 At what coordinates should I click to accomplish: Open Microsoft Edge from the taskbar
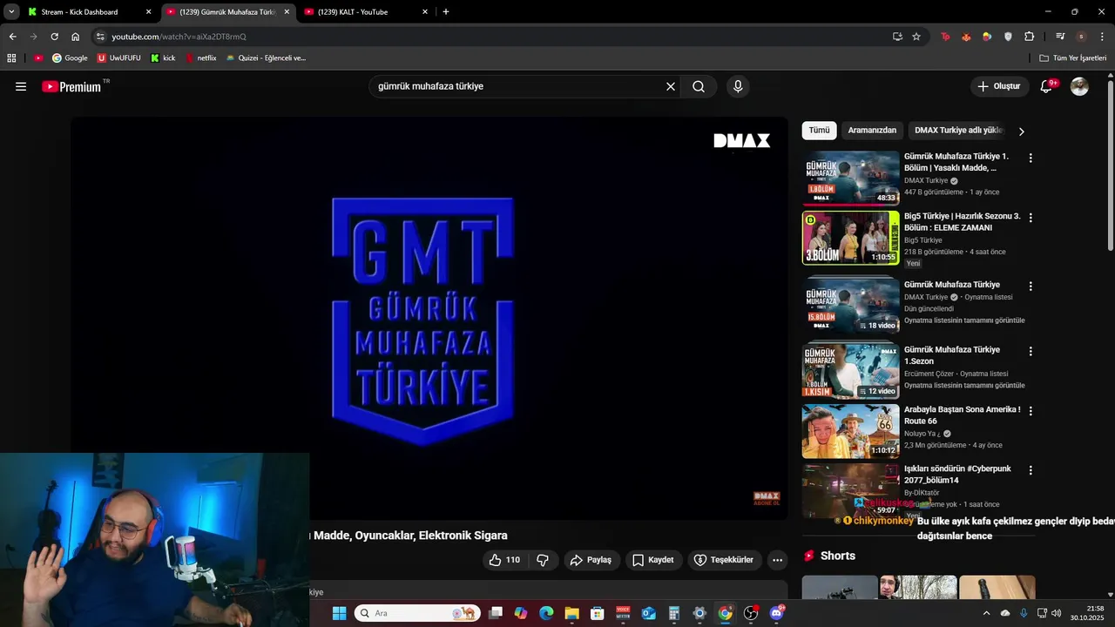point(546,613)
